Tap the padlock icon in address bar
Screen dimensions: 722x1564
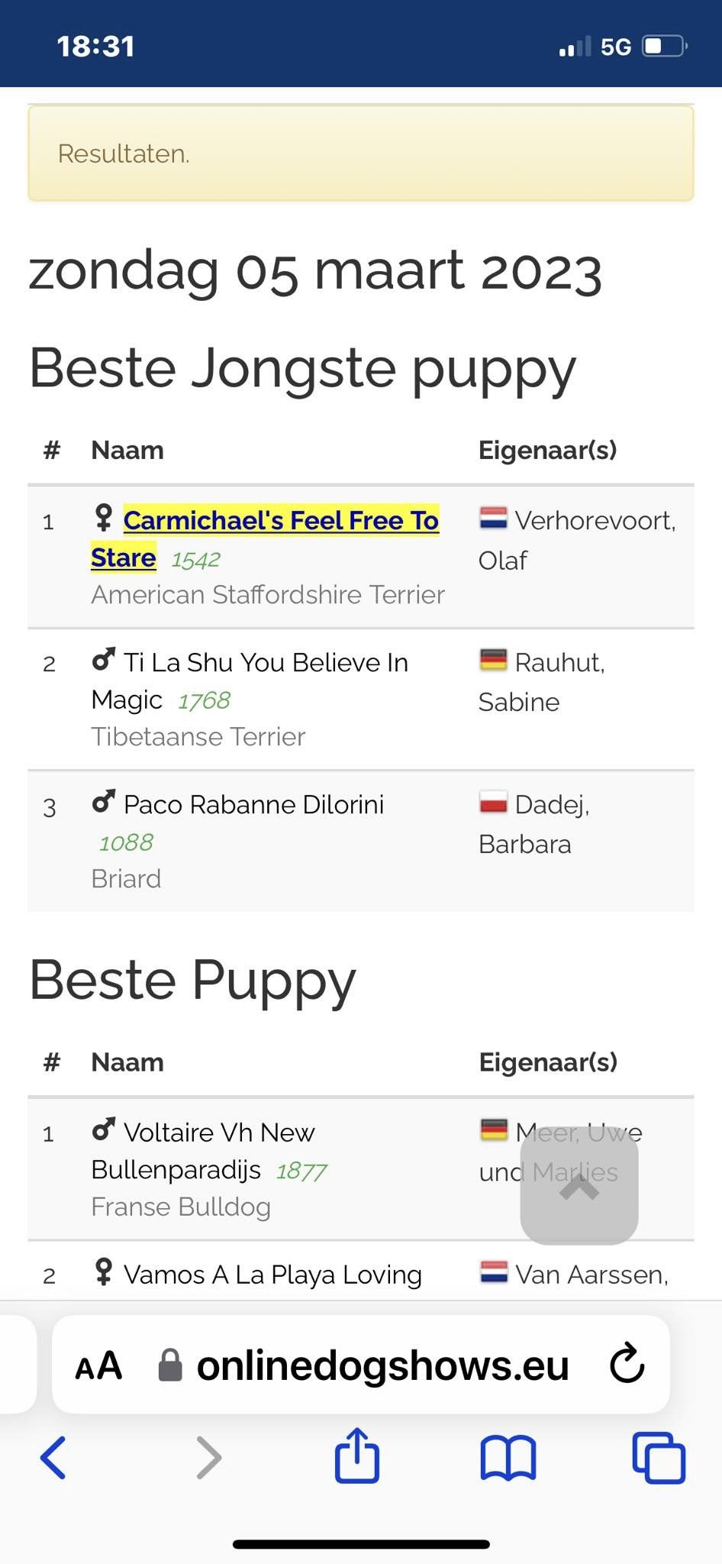tap(170, 1365)
